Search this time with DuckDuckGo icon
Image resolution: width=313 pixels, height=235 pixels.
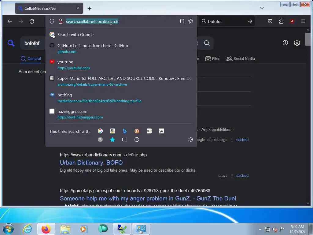(137, 131)
